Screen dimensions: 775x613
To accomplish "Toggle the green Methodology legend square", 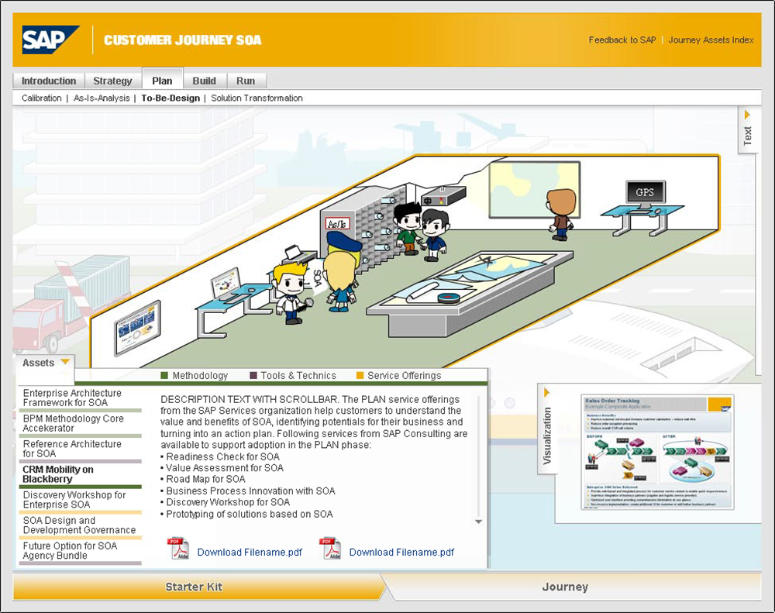I will tap(164, 376).
